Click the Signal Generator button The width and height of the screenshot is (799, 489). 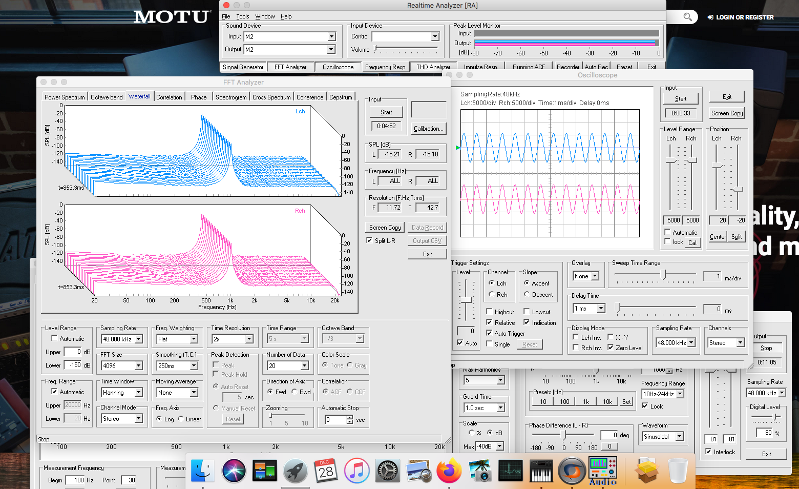click(243, 67)
